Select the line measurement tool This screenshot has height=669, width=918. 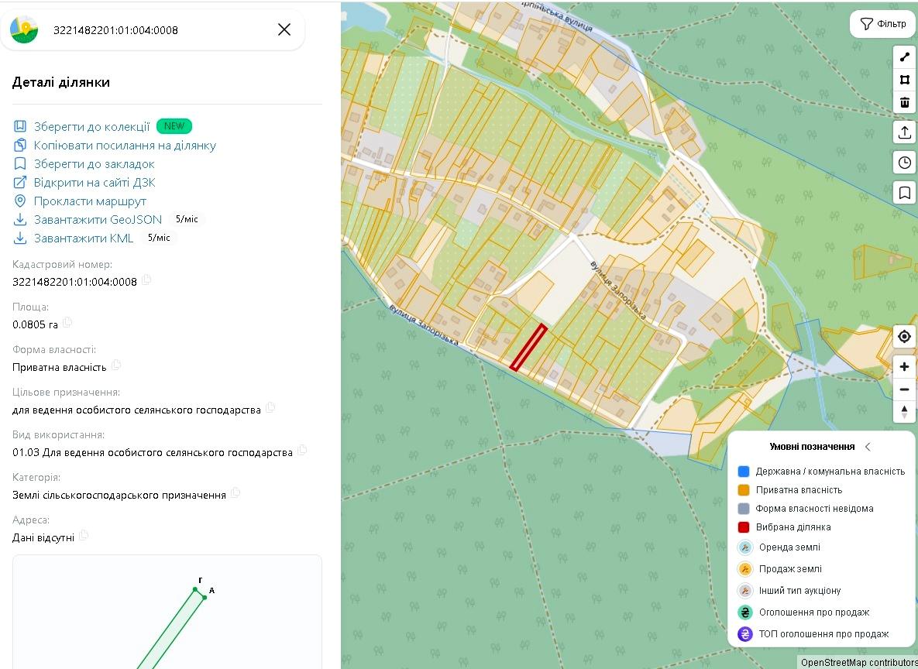pyautogui.click(x=905, y=57)
